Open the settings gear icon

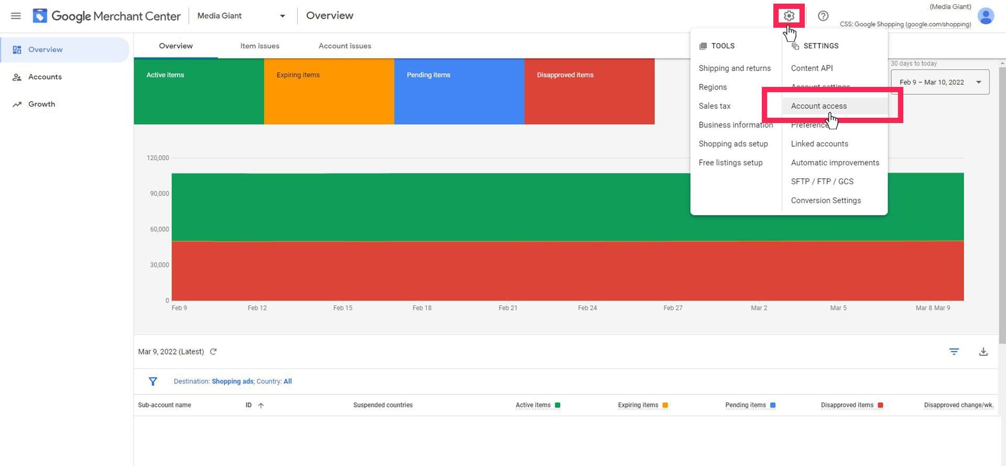[789, 16]
